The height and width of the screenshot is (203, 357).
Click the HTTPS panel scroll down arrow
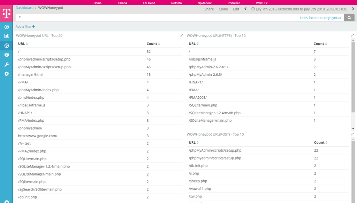click(353, 129)
